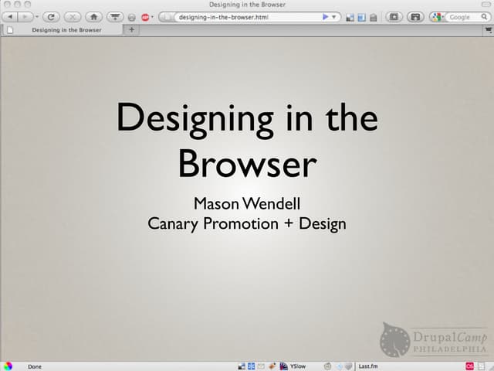Go to the Home page icon

(x=93, y=16)
